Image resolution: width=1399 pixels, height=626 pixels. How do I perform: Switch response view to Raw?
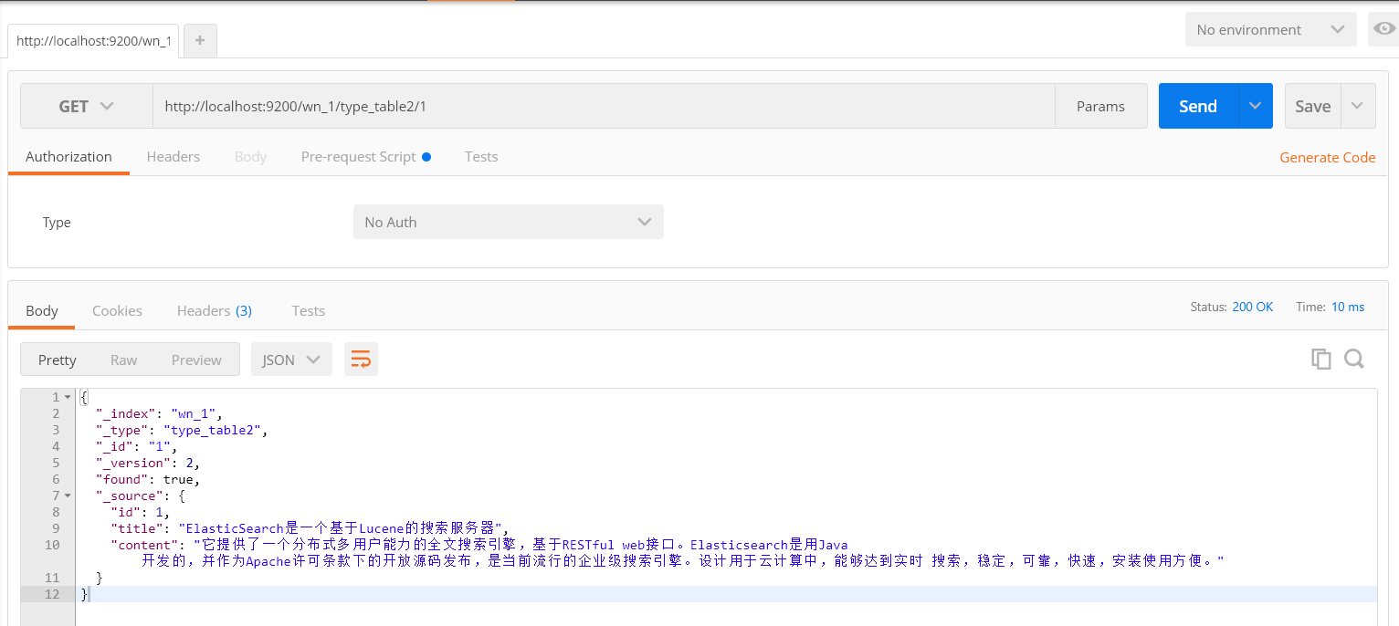pyautogui.click(x=123, y=360)
